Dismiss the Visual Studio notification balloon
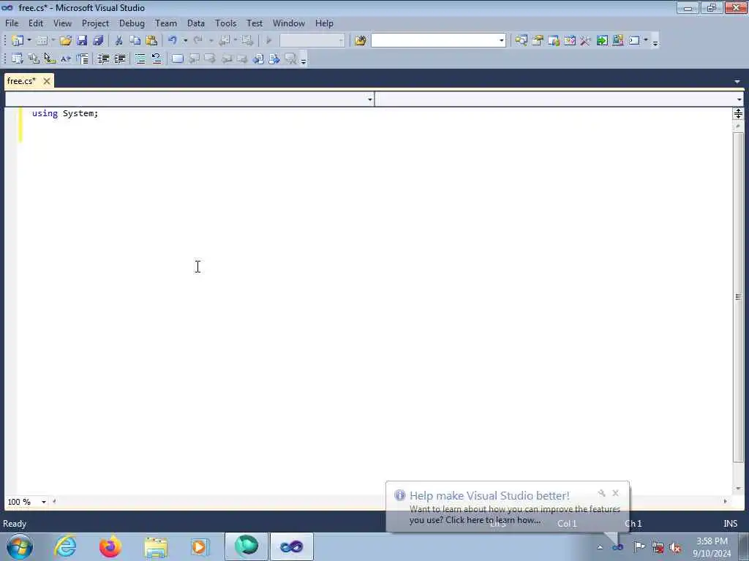 pos(615,493)
